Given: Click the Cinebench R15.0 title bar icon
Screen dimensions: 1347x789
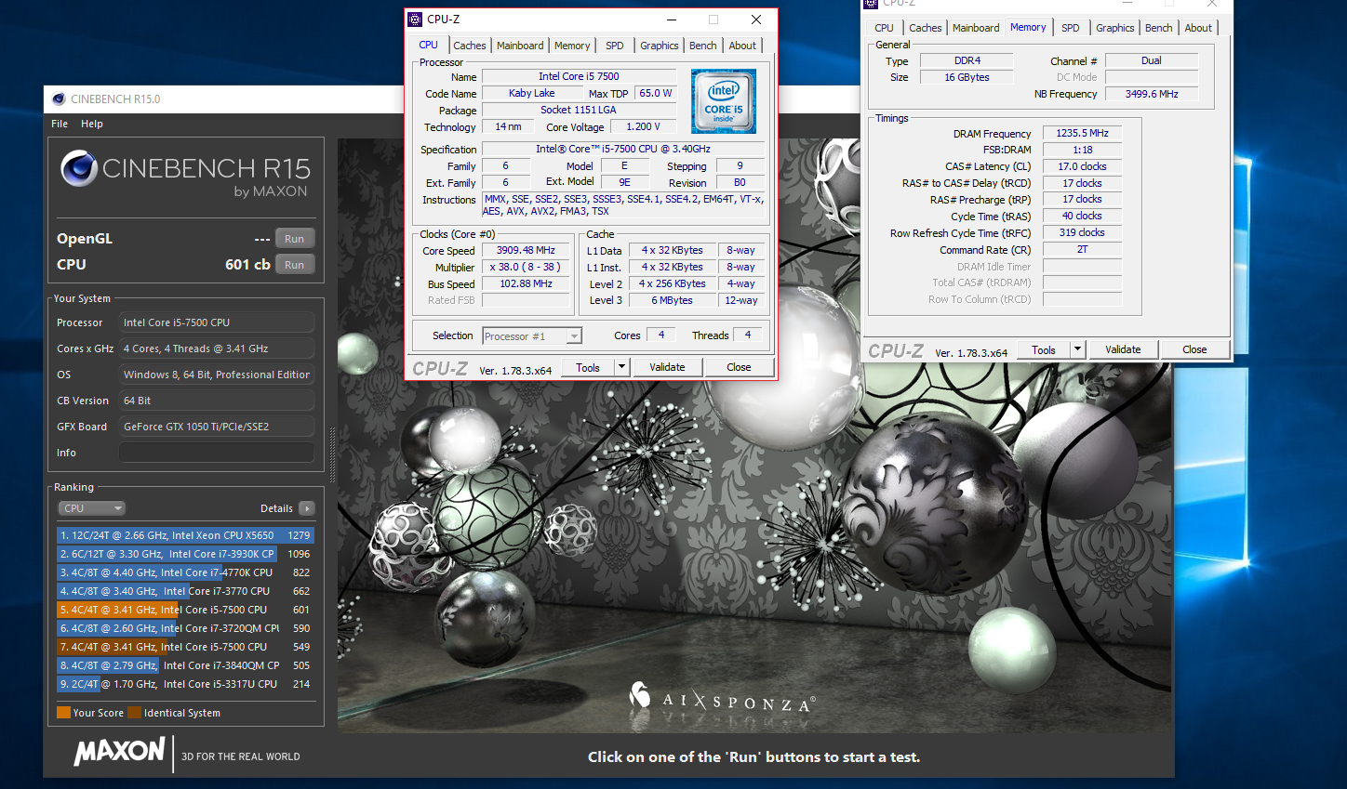Looking at the screenshot, I should [x=60, y=99].
